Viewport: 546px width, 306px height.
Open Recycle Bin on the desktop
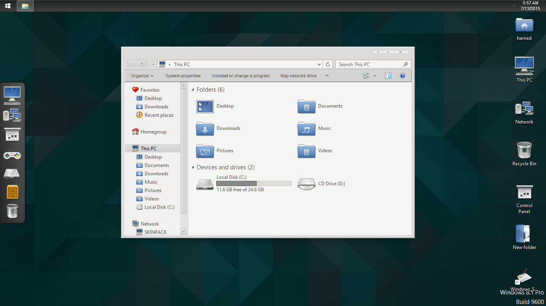pos(524,151)
